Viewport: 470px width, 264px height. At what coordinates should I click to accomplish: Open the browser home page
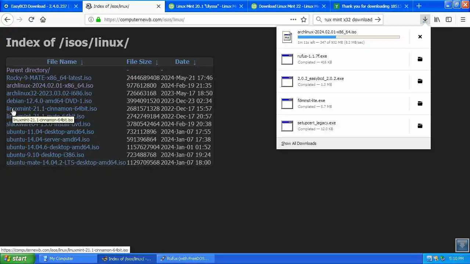pyautogui.click(x=43, y=19)
